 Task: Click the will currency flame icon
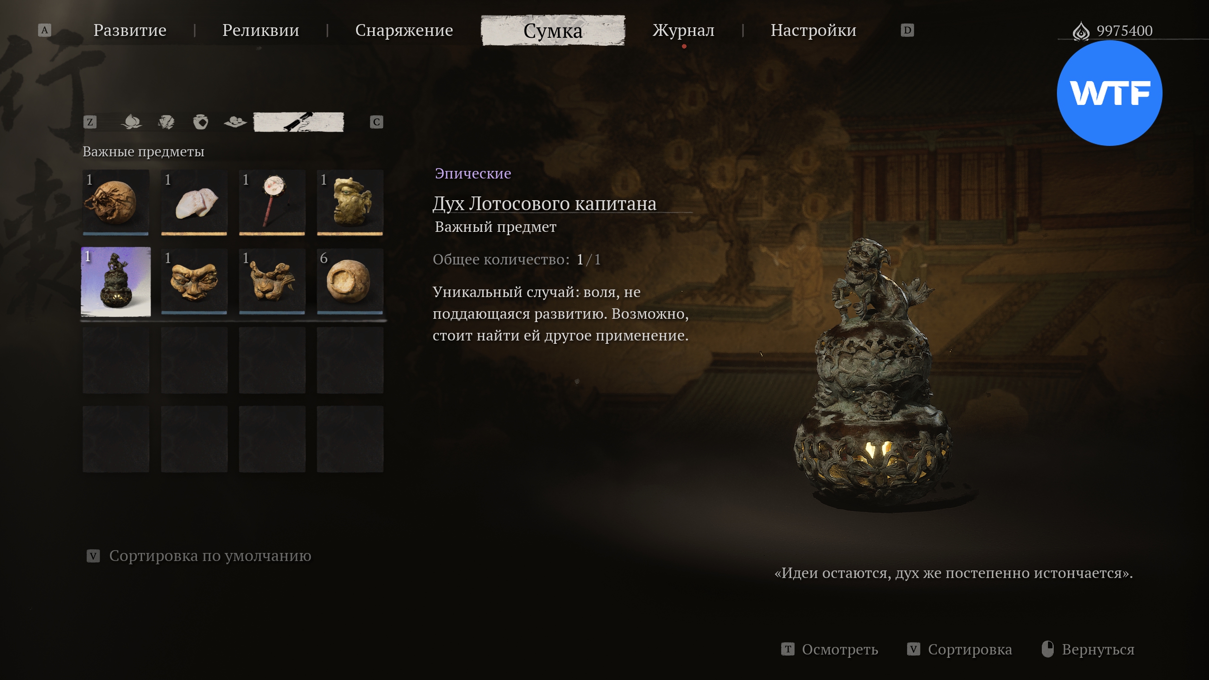click(x=1081, y=31)
